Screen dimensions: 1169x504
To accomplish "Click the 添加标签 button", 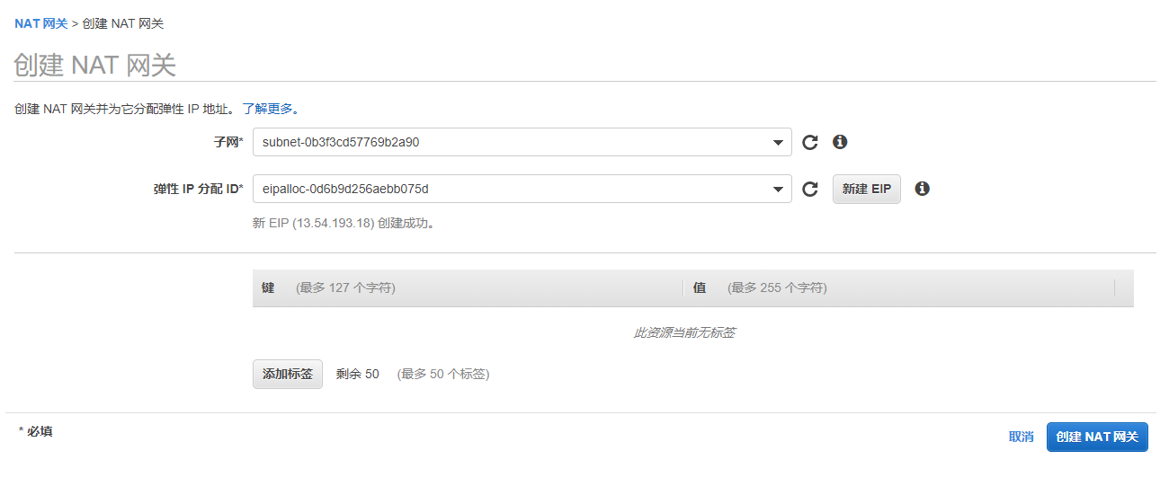I will coord(288,374).
